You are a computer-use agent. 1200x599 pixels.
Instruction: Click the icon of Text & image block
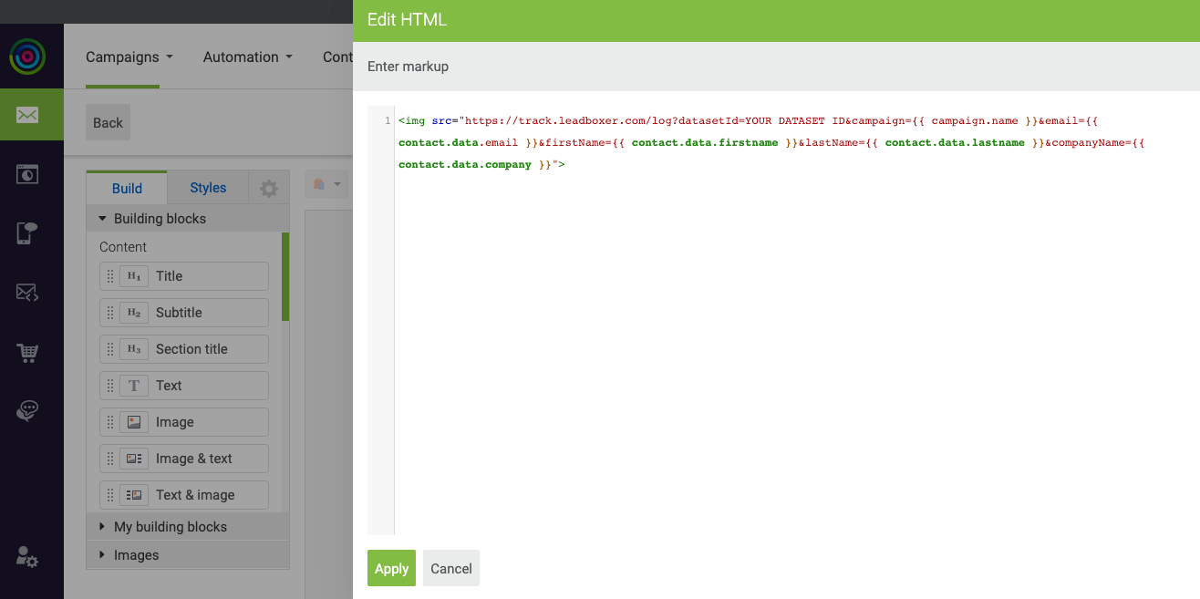click(x=134, y=495)
